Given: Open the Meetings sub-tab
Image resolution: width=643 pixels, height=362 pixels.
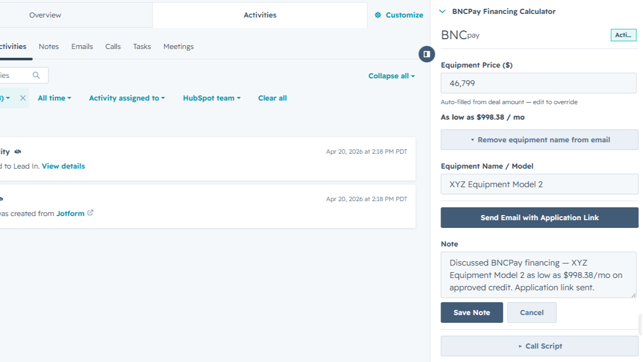Looking at the screenshot, I should click(179, 46).
